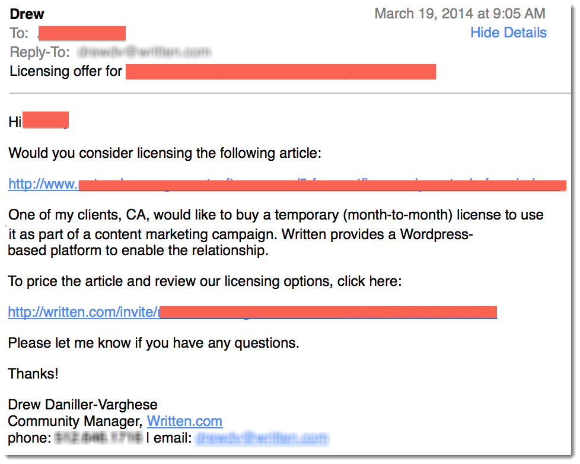
Task: Click the blurred phone number
Action: coord(98,438)
